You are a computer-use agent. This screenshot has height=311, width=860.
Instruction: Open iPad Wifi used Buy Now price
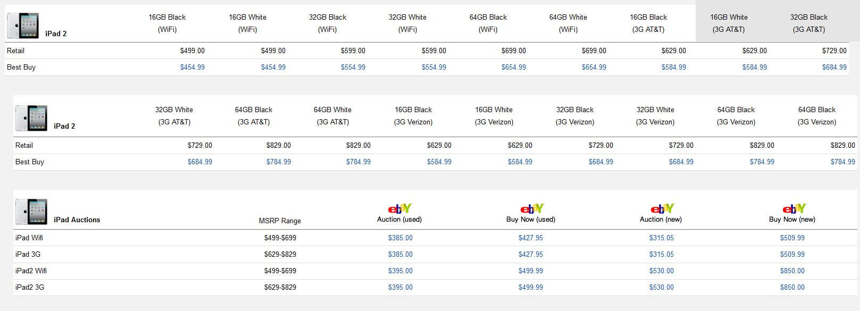tap(531, 238)
